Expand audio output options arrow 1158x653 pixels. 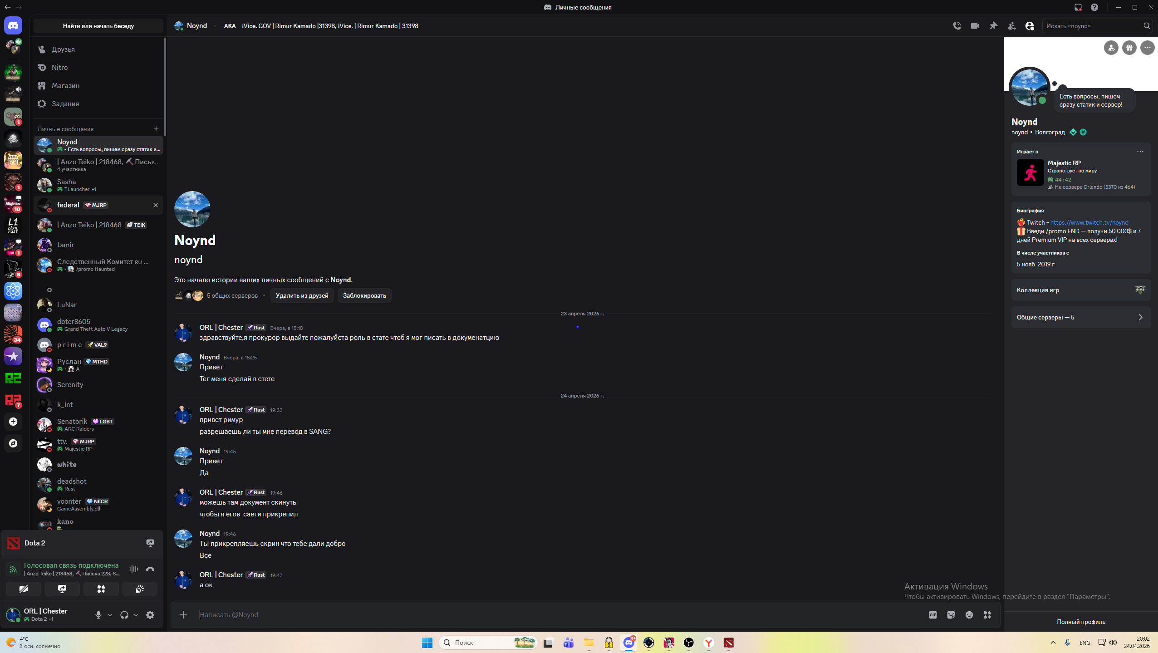pos(136,615)
